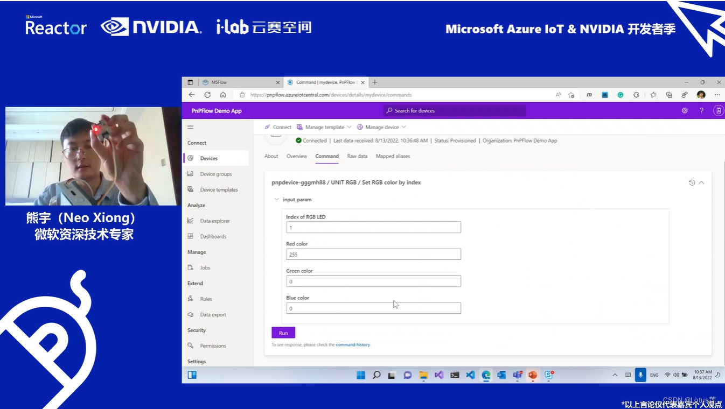
Task: Show hidden system tray icons
Action: [x=615, y=375]
